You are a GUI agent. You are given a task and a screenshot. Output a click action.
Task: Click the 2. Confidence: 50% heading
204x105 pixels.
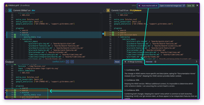coord(132,80)
